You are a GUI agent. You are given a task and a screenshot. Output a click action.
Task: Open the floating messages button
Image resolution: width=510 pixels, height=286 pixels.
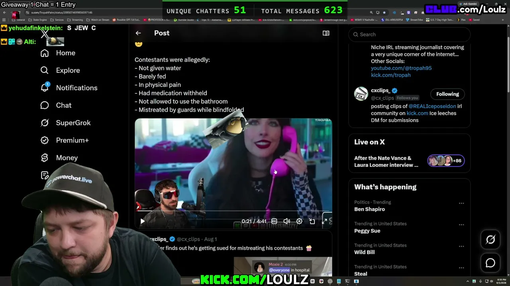pyautogui.click(x=490, y=263)
